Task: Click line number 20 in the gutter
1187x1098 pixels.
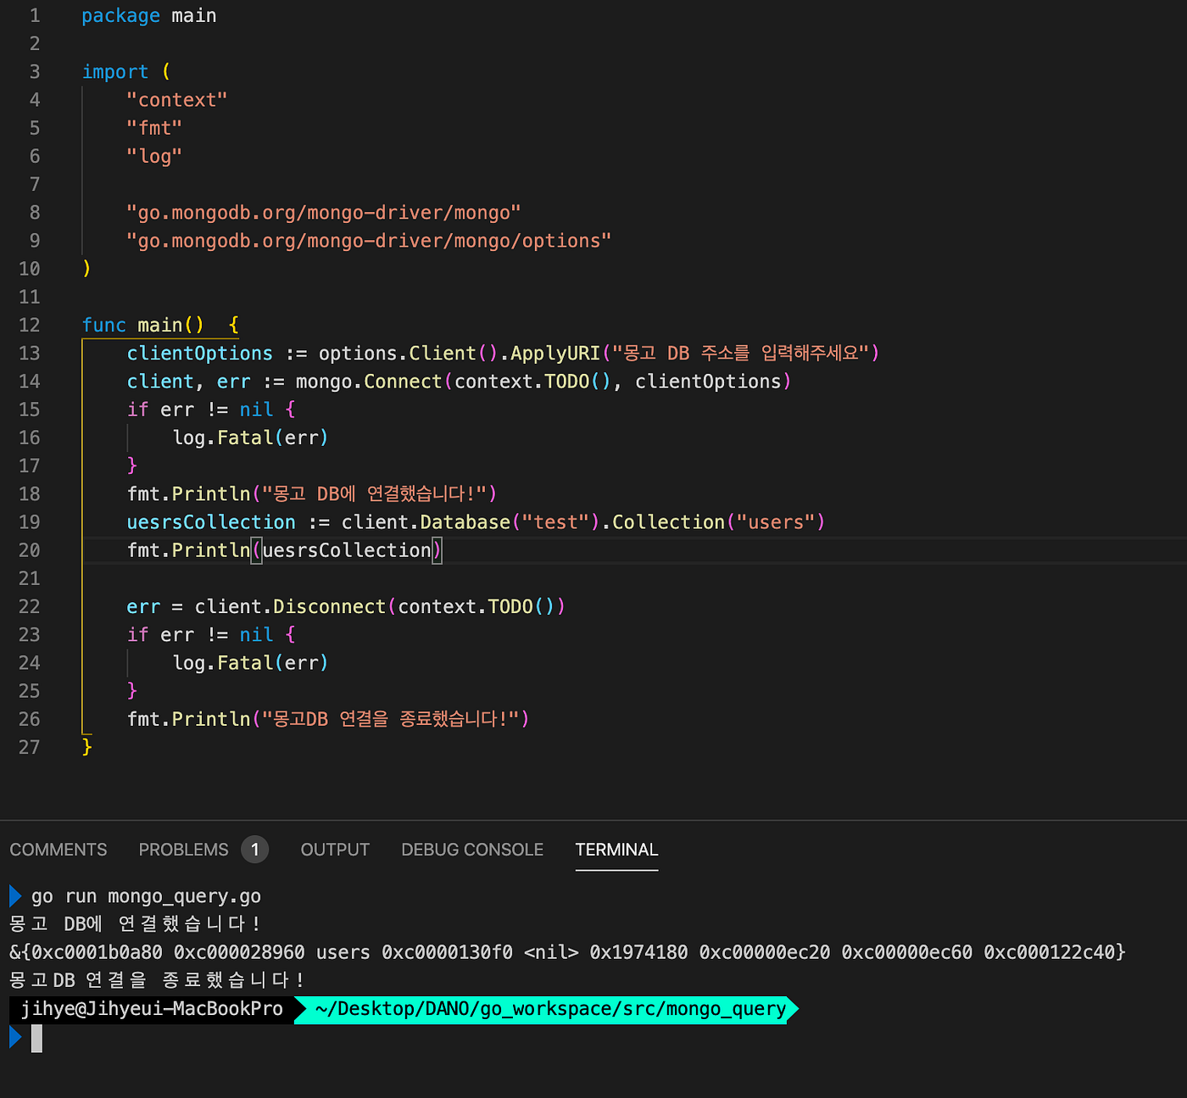Action: click(30, 550)
